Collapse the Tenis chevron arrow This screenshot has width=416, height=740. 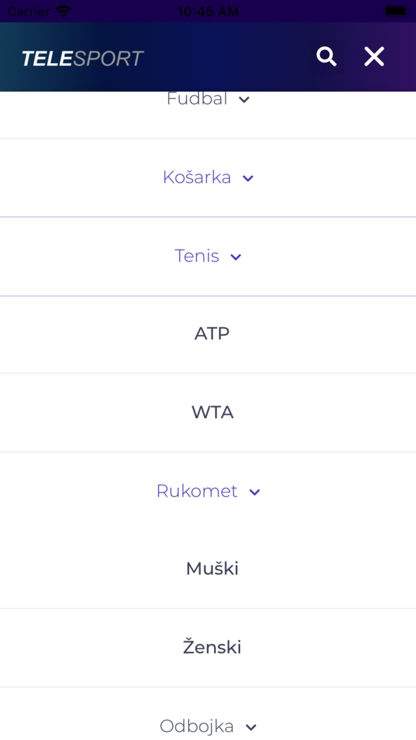coord(236,257)
